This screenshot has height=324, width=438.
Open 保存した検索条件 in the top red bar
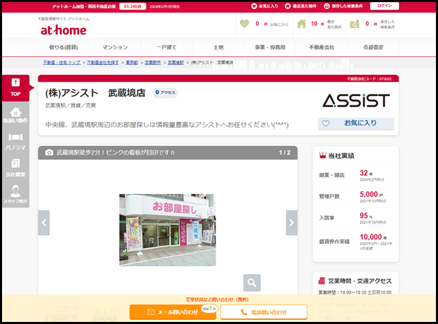[344, 6]
